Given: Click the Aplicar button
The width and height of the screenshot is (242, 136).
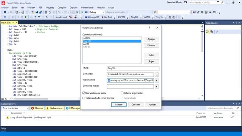Looking at the screenshot, I should pyautogui.click(x=152, y=105).
